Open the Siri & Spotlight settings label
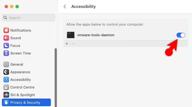The height and width of the screenshot is (107, 192). [23, 95]
